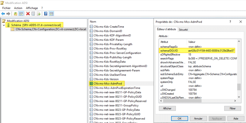The height and width of the screenshot is (123, 246).
Task: Click the icon beside CN=ms-Kds-KDF-AlgorithmID
Action: tap(91, 35)
